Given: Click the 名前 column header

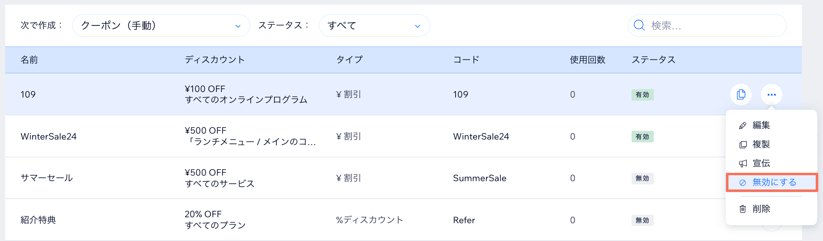Looking at the screenshot, I should [x=29, y=59].
